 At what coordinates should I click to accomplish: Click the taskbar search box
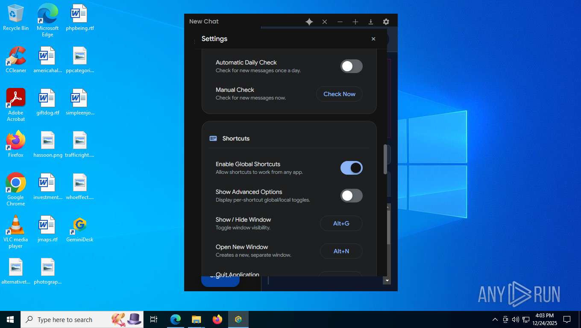[82, 319]
